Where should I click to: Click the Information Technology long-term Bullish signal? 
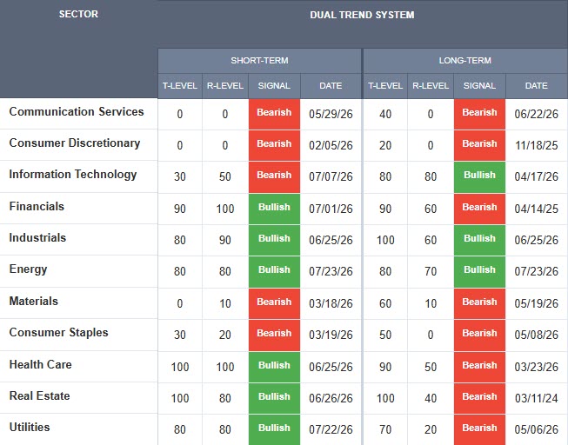coord(479,176)
